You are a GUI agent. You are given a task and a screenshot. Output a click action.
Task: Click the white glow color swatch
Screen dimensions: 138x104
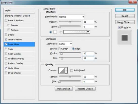tap(55, 32)
